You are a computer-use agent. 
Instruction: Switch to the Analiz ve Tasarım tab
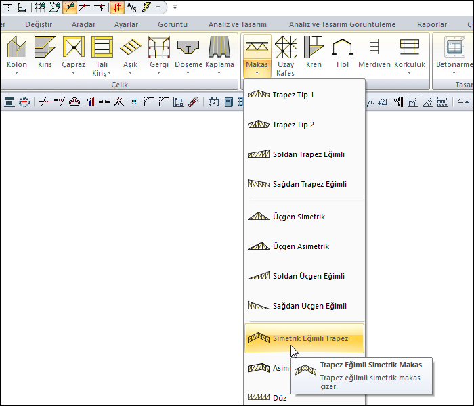point(238,24)
